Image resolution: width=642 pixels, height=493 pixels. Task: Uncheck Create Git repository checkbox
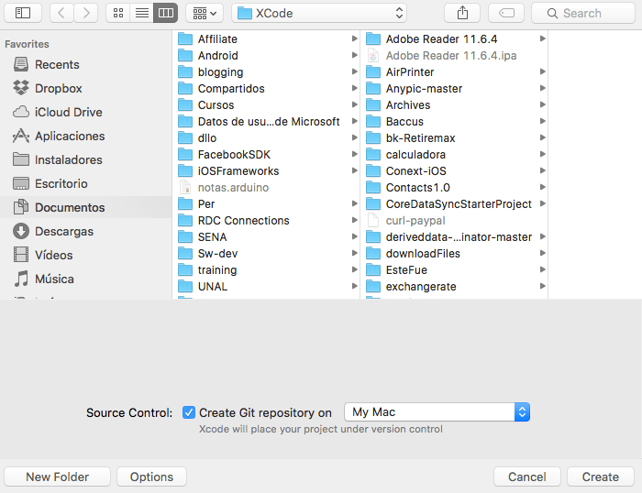[189, 412]
